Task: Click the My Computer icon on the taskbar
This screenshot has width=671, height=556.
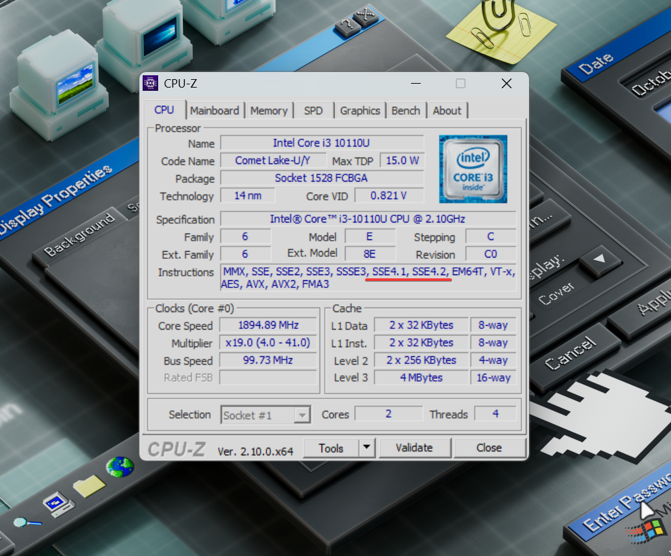Action: 60,502
